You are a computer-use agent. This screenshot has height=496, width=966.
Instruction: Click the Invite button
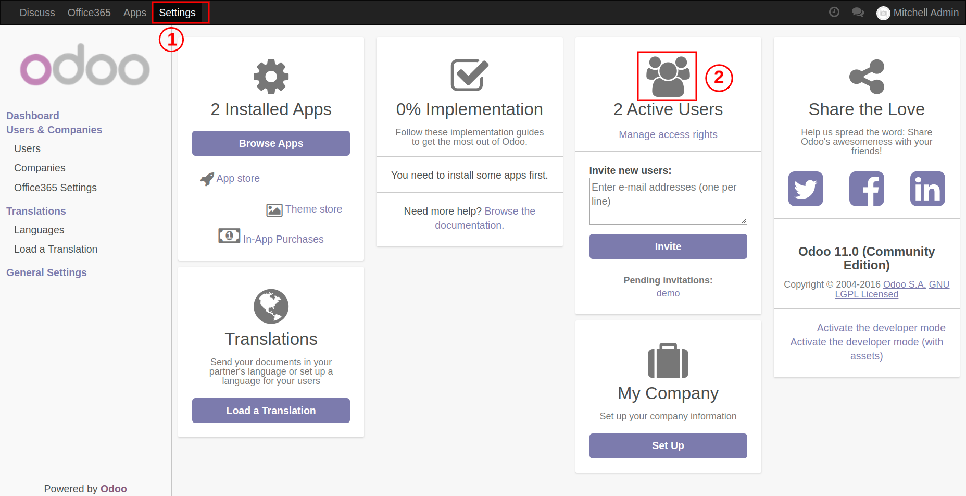pyautogui.click(x=668, y=246)
